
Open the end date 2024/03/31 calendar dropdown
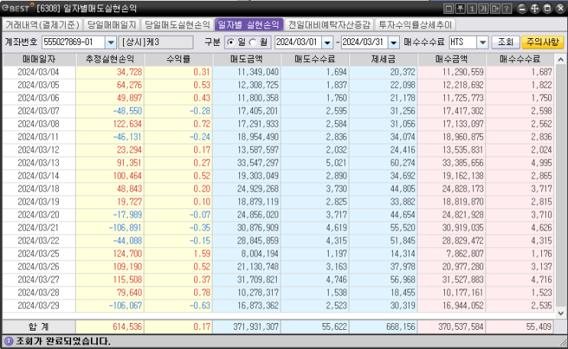[394, 42]
